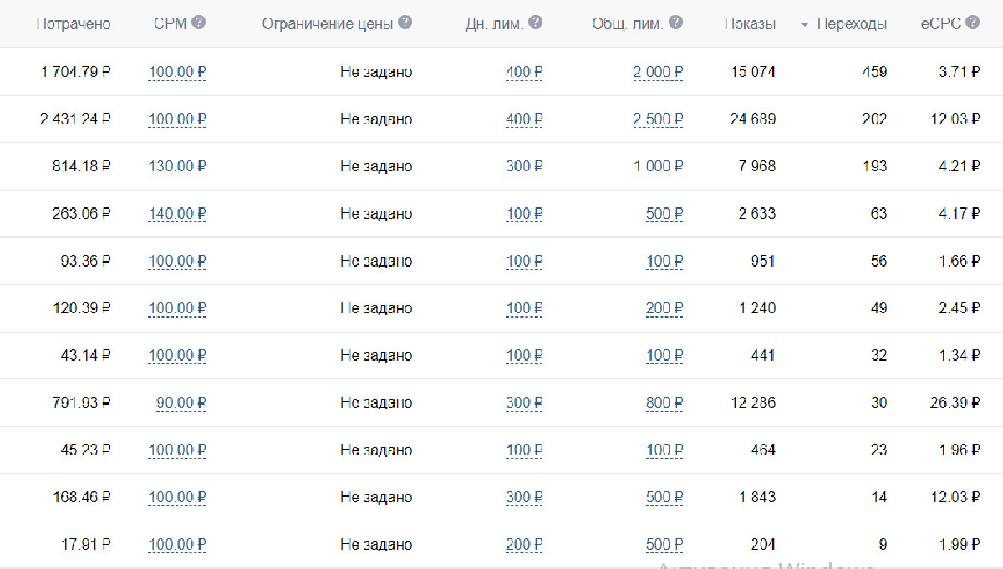Viewport: 1003px width, 569px height.
Task: Edit the 130.00 ₽ CPM value
Action: click(x=177, y=166)
